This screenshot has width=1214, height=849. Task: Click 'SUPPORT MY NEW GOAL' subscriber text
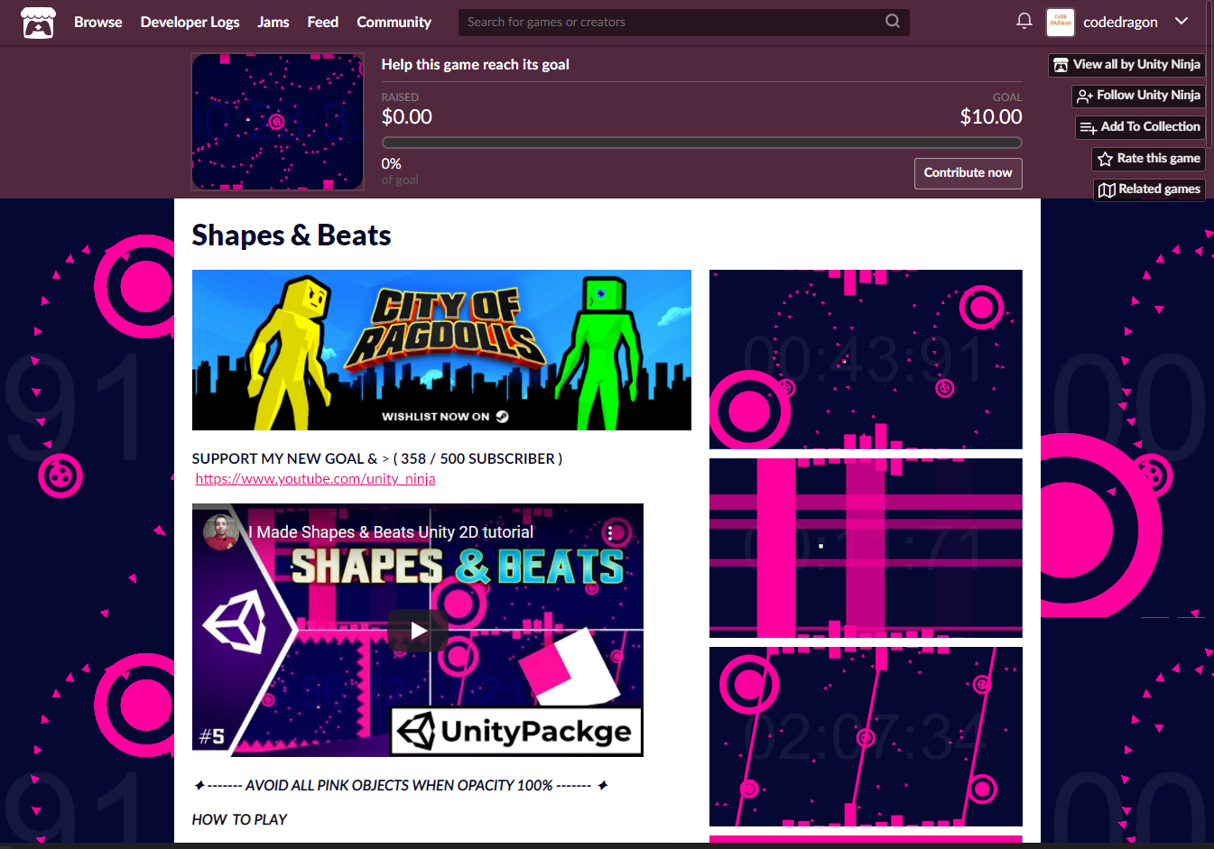[x=377, y=458]
